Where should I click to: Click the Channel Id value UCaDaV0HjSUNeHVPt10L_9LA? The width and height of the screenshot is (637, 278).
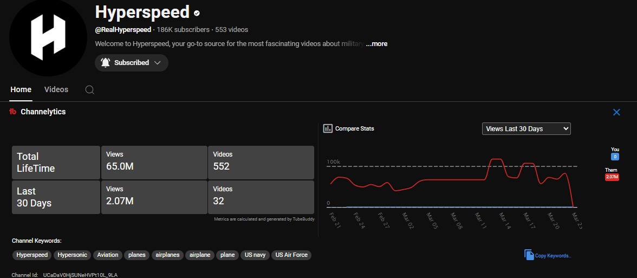point(80,275)
